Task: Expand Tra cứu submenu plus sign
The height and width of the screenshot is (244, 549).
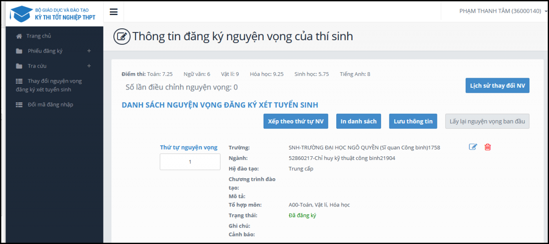Action: 89,66
